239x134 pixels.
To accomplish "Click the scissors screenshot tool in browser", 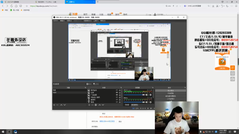I will point(217,6).
